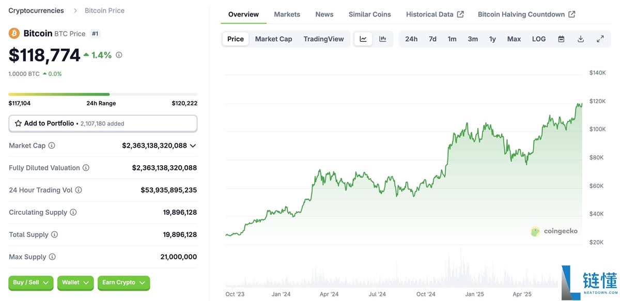Expand chart to fullscreen
The height and width of the screenshot is (301, 620).
[x=600, y=39]
